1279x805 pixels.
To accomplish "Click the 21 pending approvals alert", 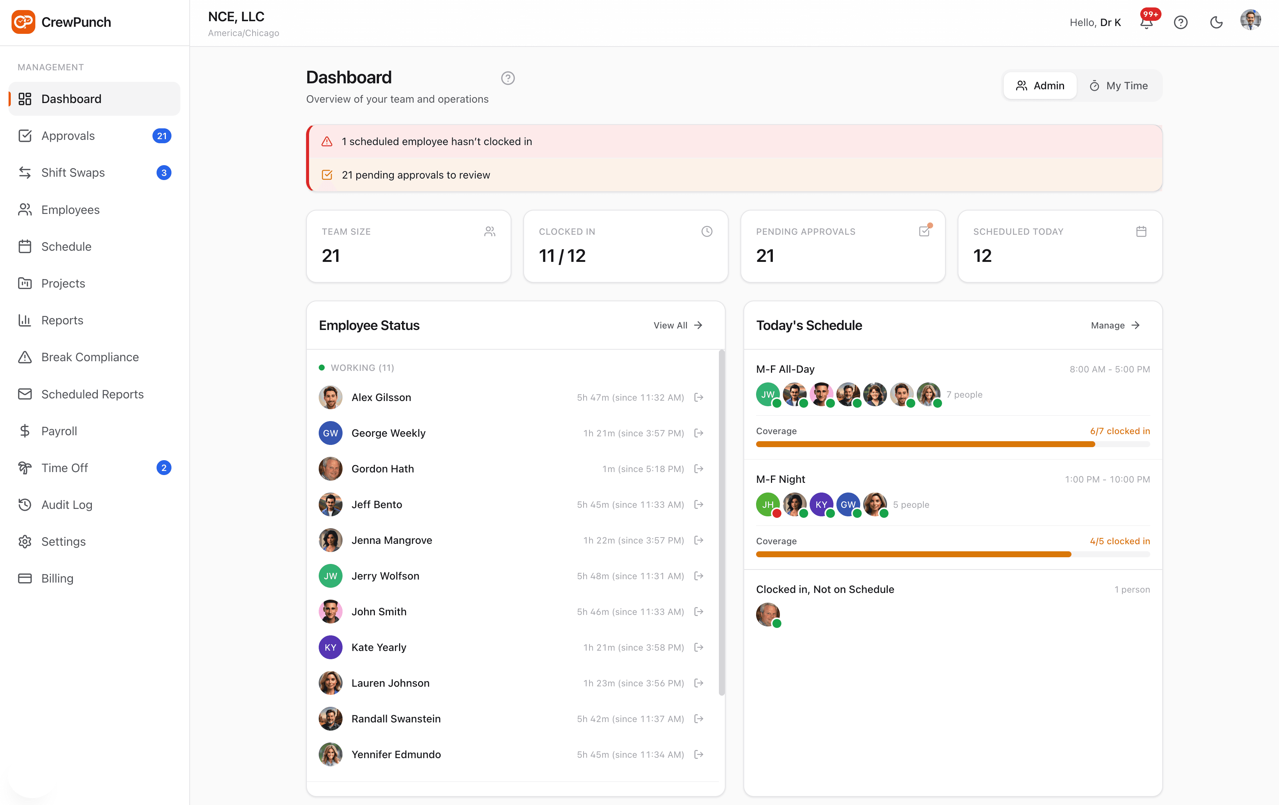I will coord(416,175).
